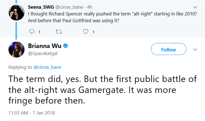Screen dimensions: 205x121
Task: Open Brianna Wu's profile avatar
Action: coord(16,50)
